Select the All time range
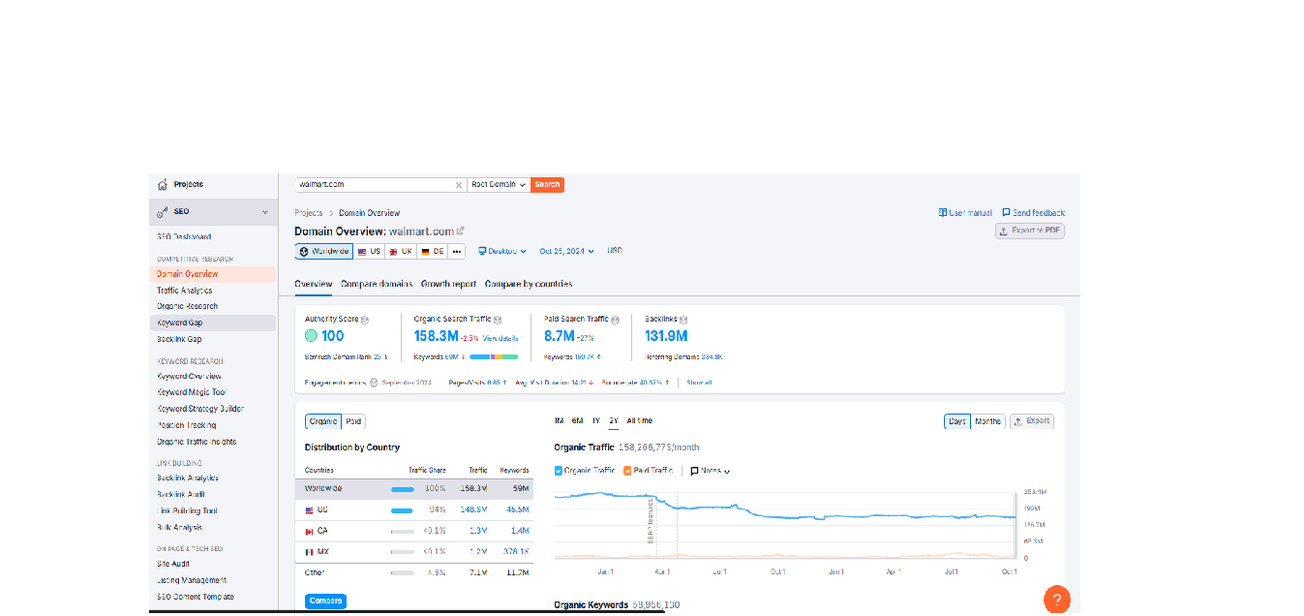This screenshot has height=616, width=1304. coord(640,421)
